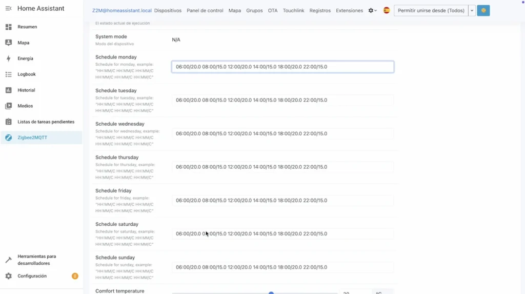Click Permitir unirse desde (Todos) button
The height and width of the screenshot is (294, 525).
click(431, 10)
